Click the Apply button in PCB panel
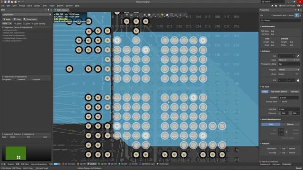 7,19
